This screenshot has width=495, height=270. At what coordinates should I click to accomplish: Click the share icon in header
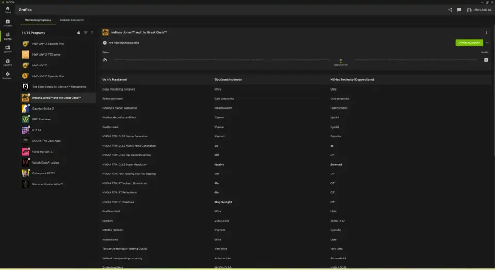[450, 10]
